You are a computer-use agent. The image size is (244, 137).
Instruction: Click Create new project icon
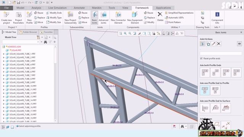(6, 18)
